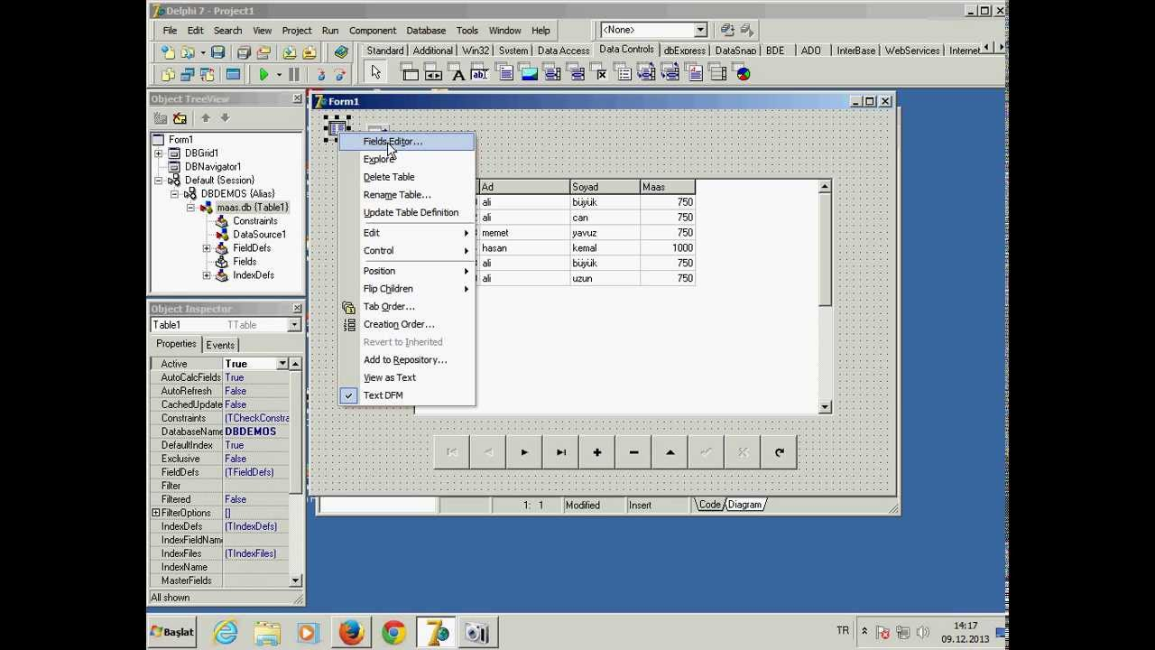Switch to the Events tab

click(x=220, y=345)
